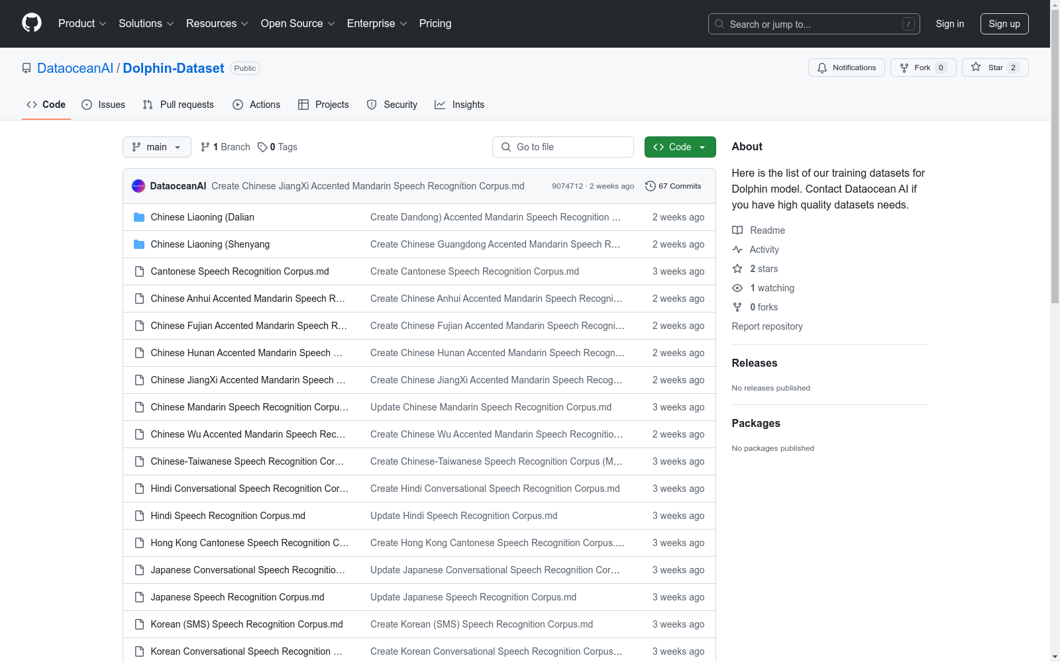Click the Readme book icon in About
This screenshot has height=662, width=1060.
[x=737, y=230]
